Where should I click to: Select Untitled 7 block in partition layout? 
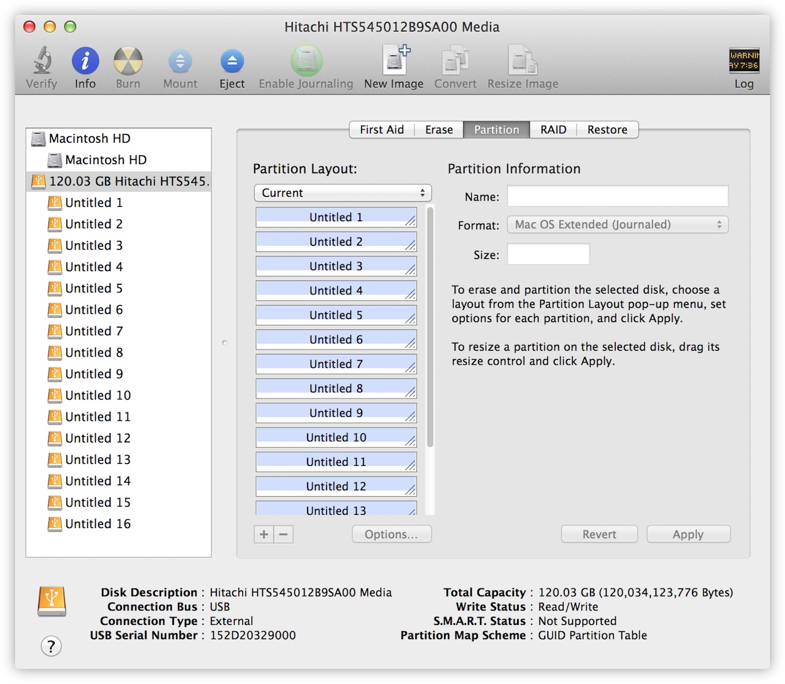coord(336,364)
